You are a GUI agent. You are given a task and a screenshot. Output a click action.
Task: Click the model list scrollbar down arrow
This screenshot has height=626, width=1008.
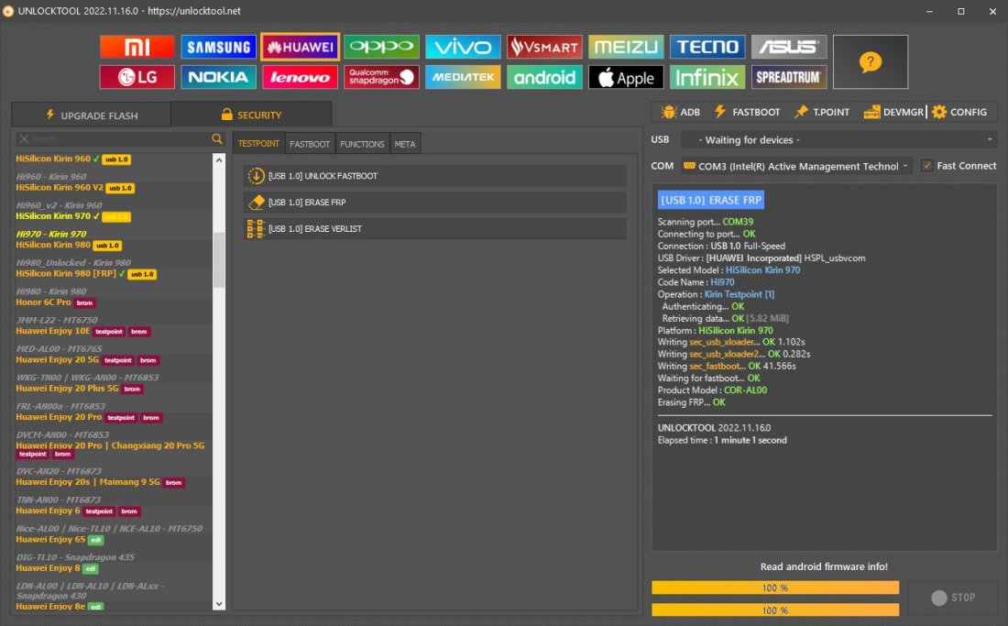coord(219,604)
